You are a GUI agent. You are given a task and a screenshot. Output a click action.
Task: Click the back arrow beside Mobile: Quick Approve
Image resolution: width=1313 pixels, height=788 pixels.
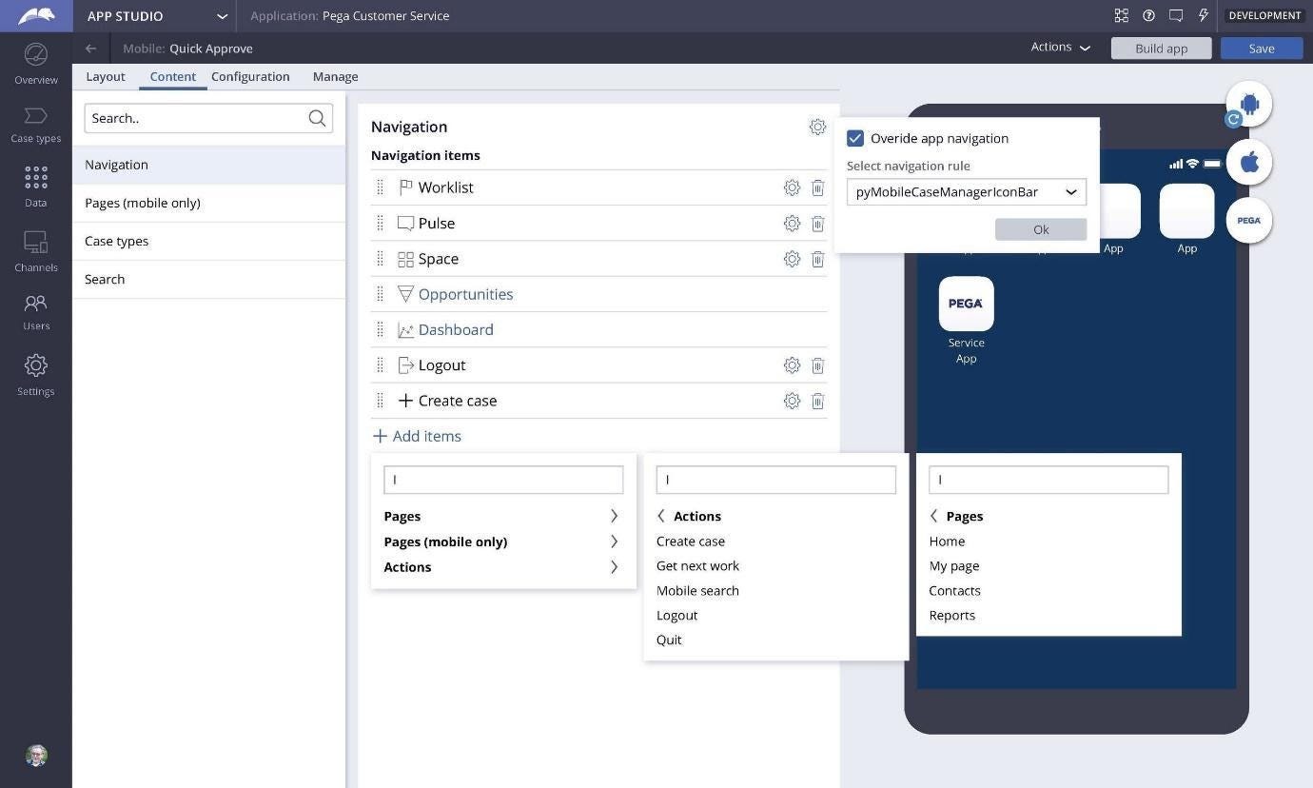90,49
